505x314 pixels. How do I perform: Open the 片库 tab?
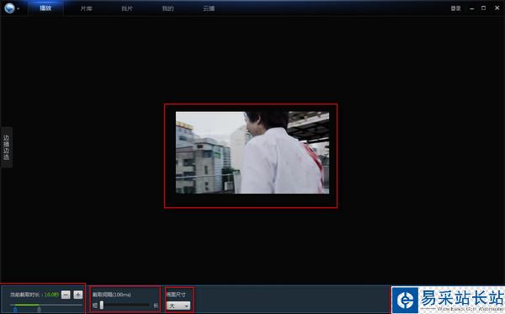[87, 8]
